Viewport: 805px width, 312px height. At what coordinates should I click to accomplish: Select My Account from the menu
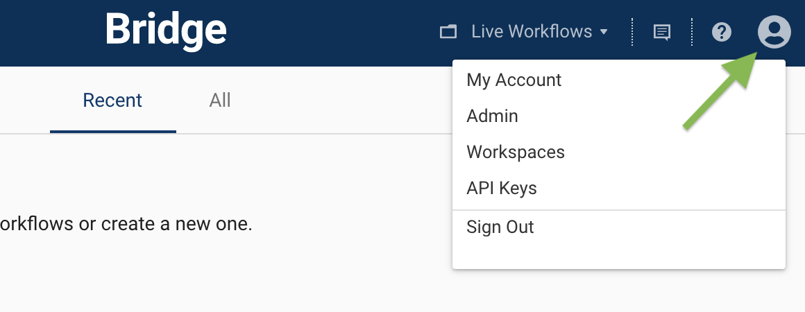point(514,80)
